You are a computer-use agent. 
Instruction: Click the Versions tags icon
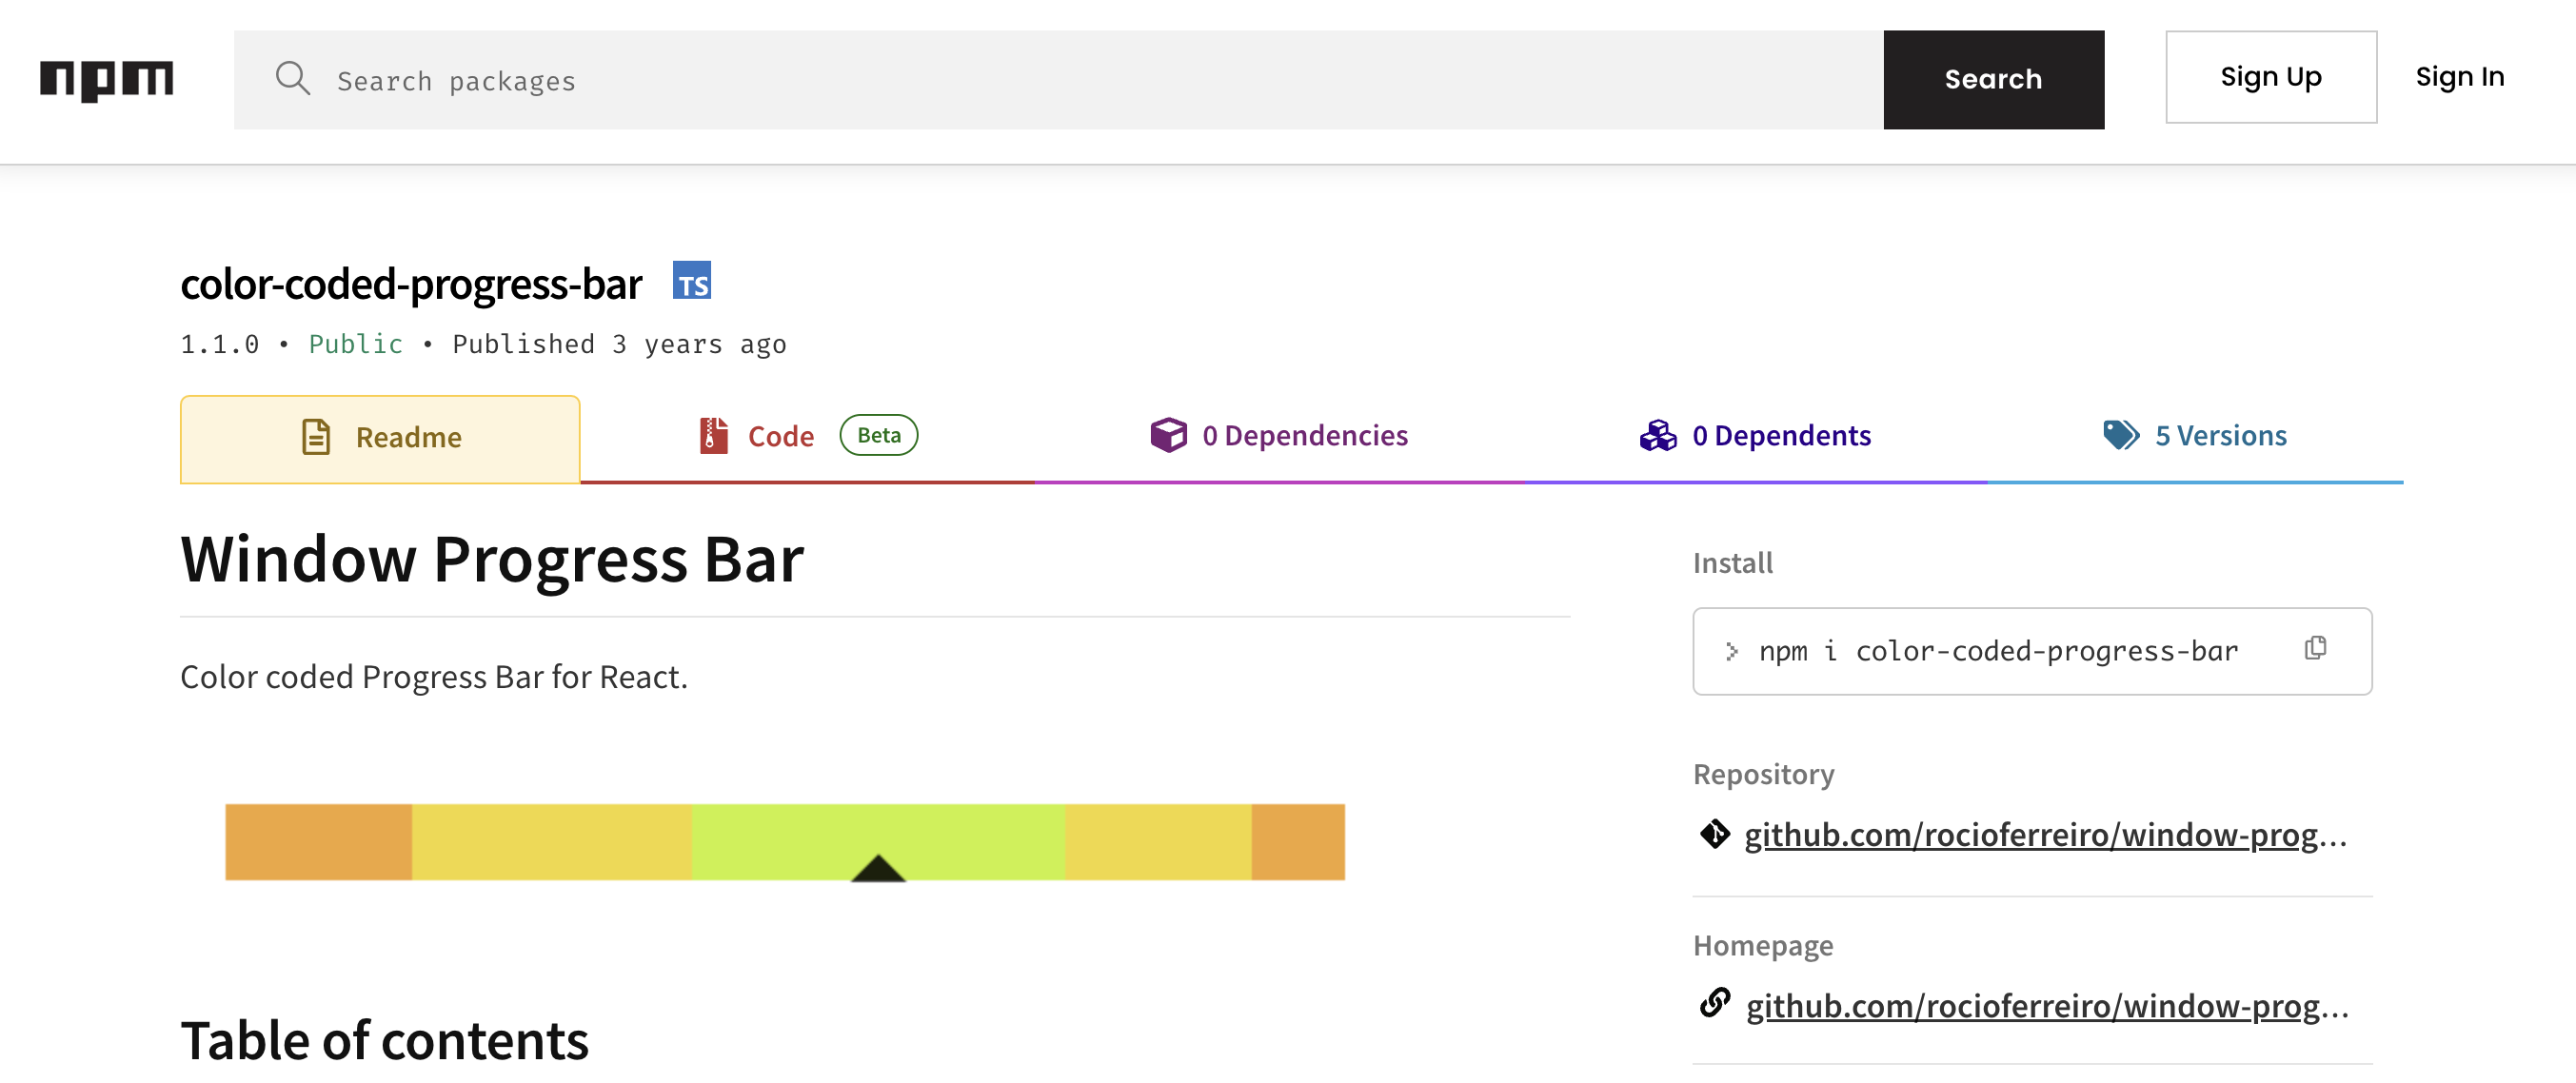click(2120, 435)
